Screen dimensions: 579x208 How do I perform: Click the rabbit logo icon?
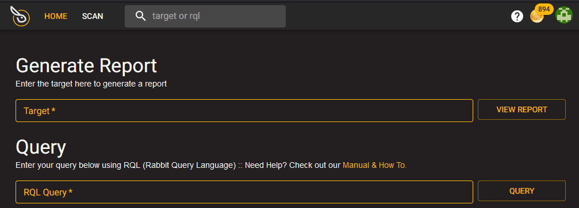[20, 16]
